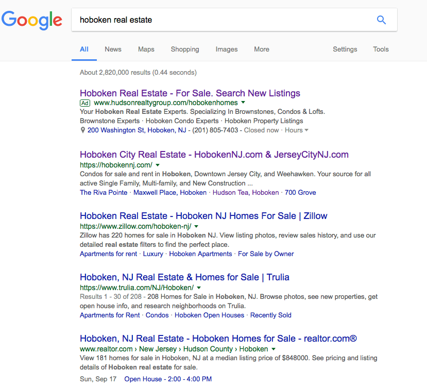Open the Hoboken City Real Estate - HobokenNJ.com result
Image resolution: width=427 pixels, height=387 pixels.
214,155
